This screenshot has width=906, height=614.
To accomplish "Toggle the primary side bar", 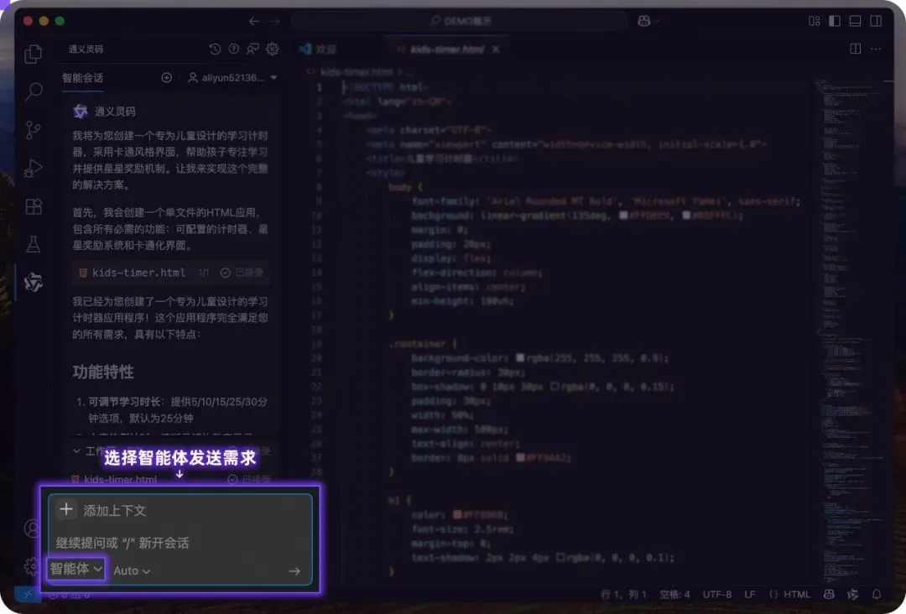I will [835, 21].
